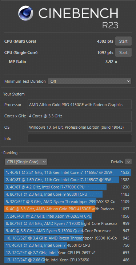This screenshot has height=265, width=136.
Task: Click the Processor name field
Action: pos(80,105)
